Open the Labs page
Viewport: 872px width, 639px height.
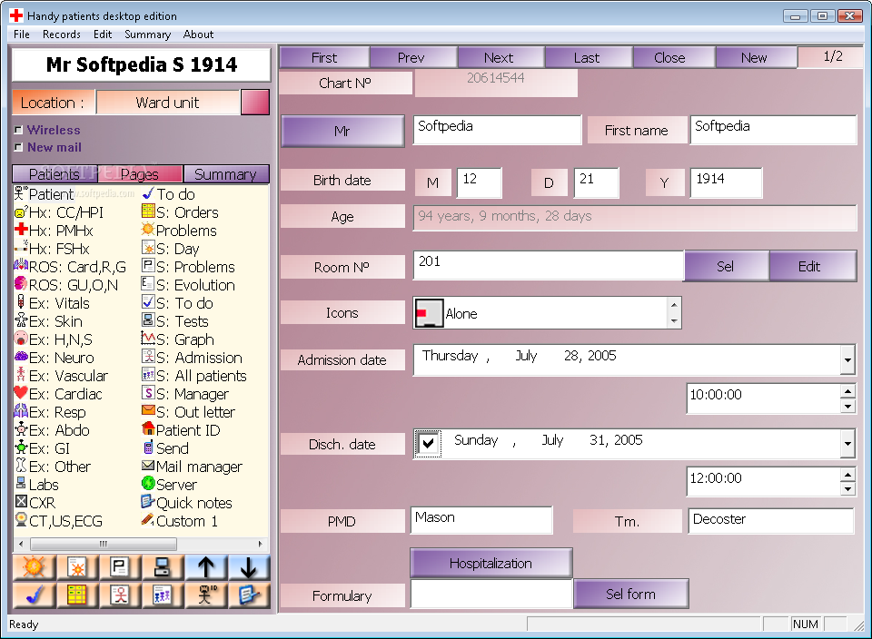tap(36, 485)
